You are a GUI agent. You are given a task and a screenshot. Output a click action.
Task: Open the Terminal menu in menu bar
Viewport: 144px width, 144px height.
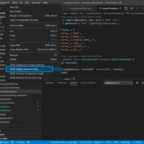pos(36,3)
